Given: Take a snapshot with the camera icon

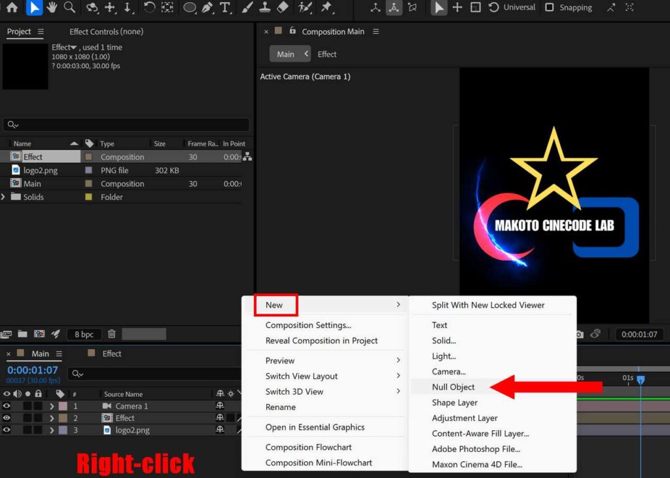Looking at the screenshot, I should point(580,335).
